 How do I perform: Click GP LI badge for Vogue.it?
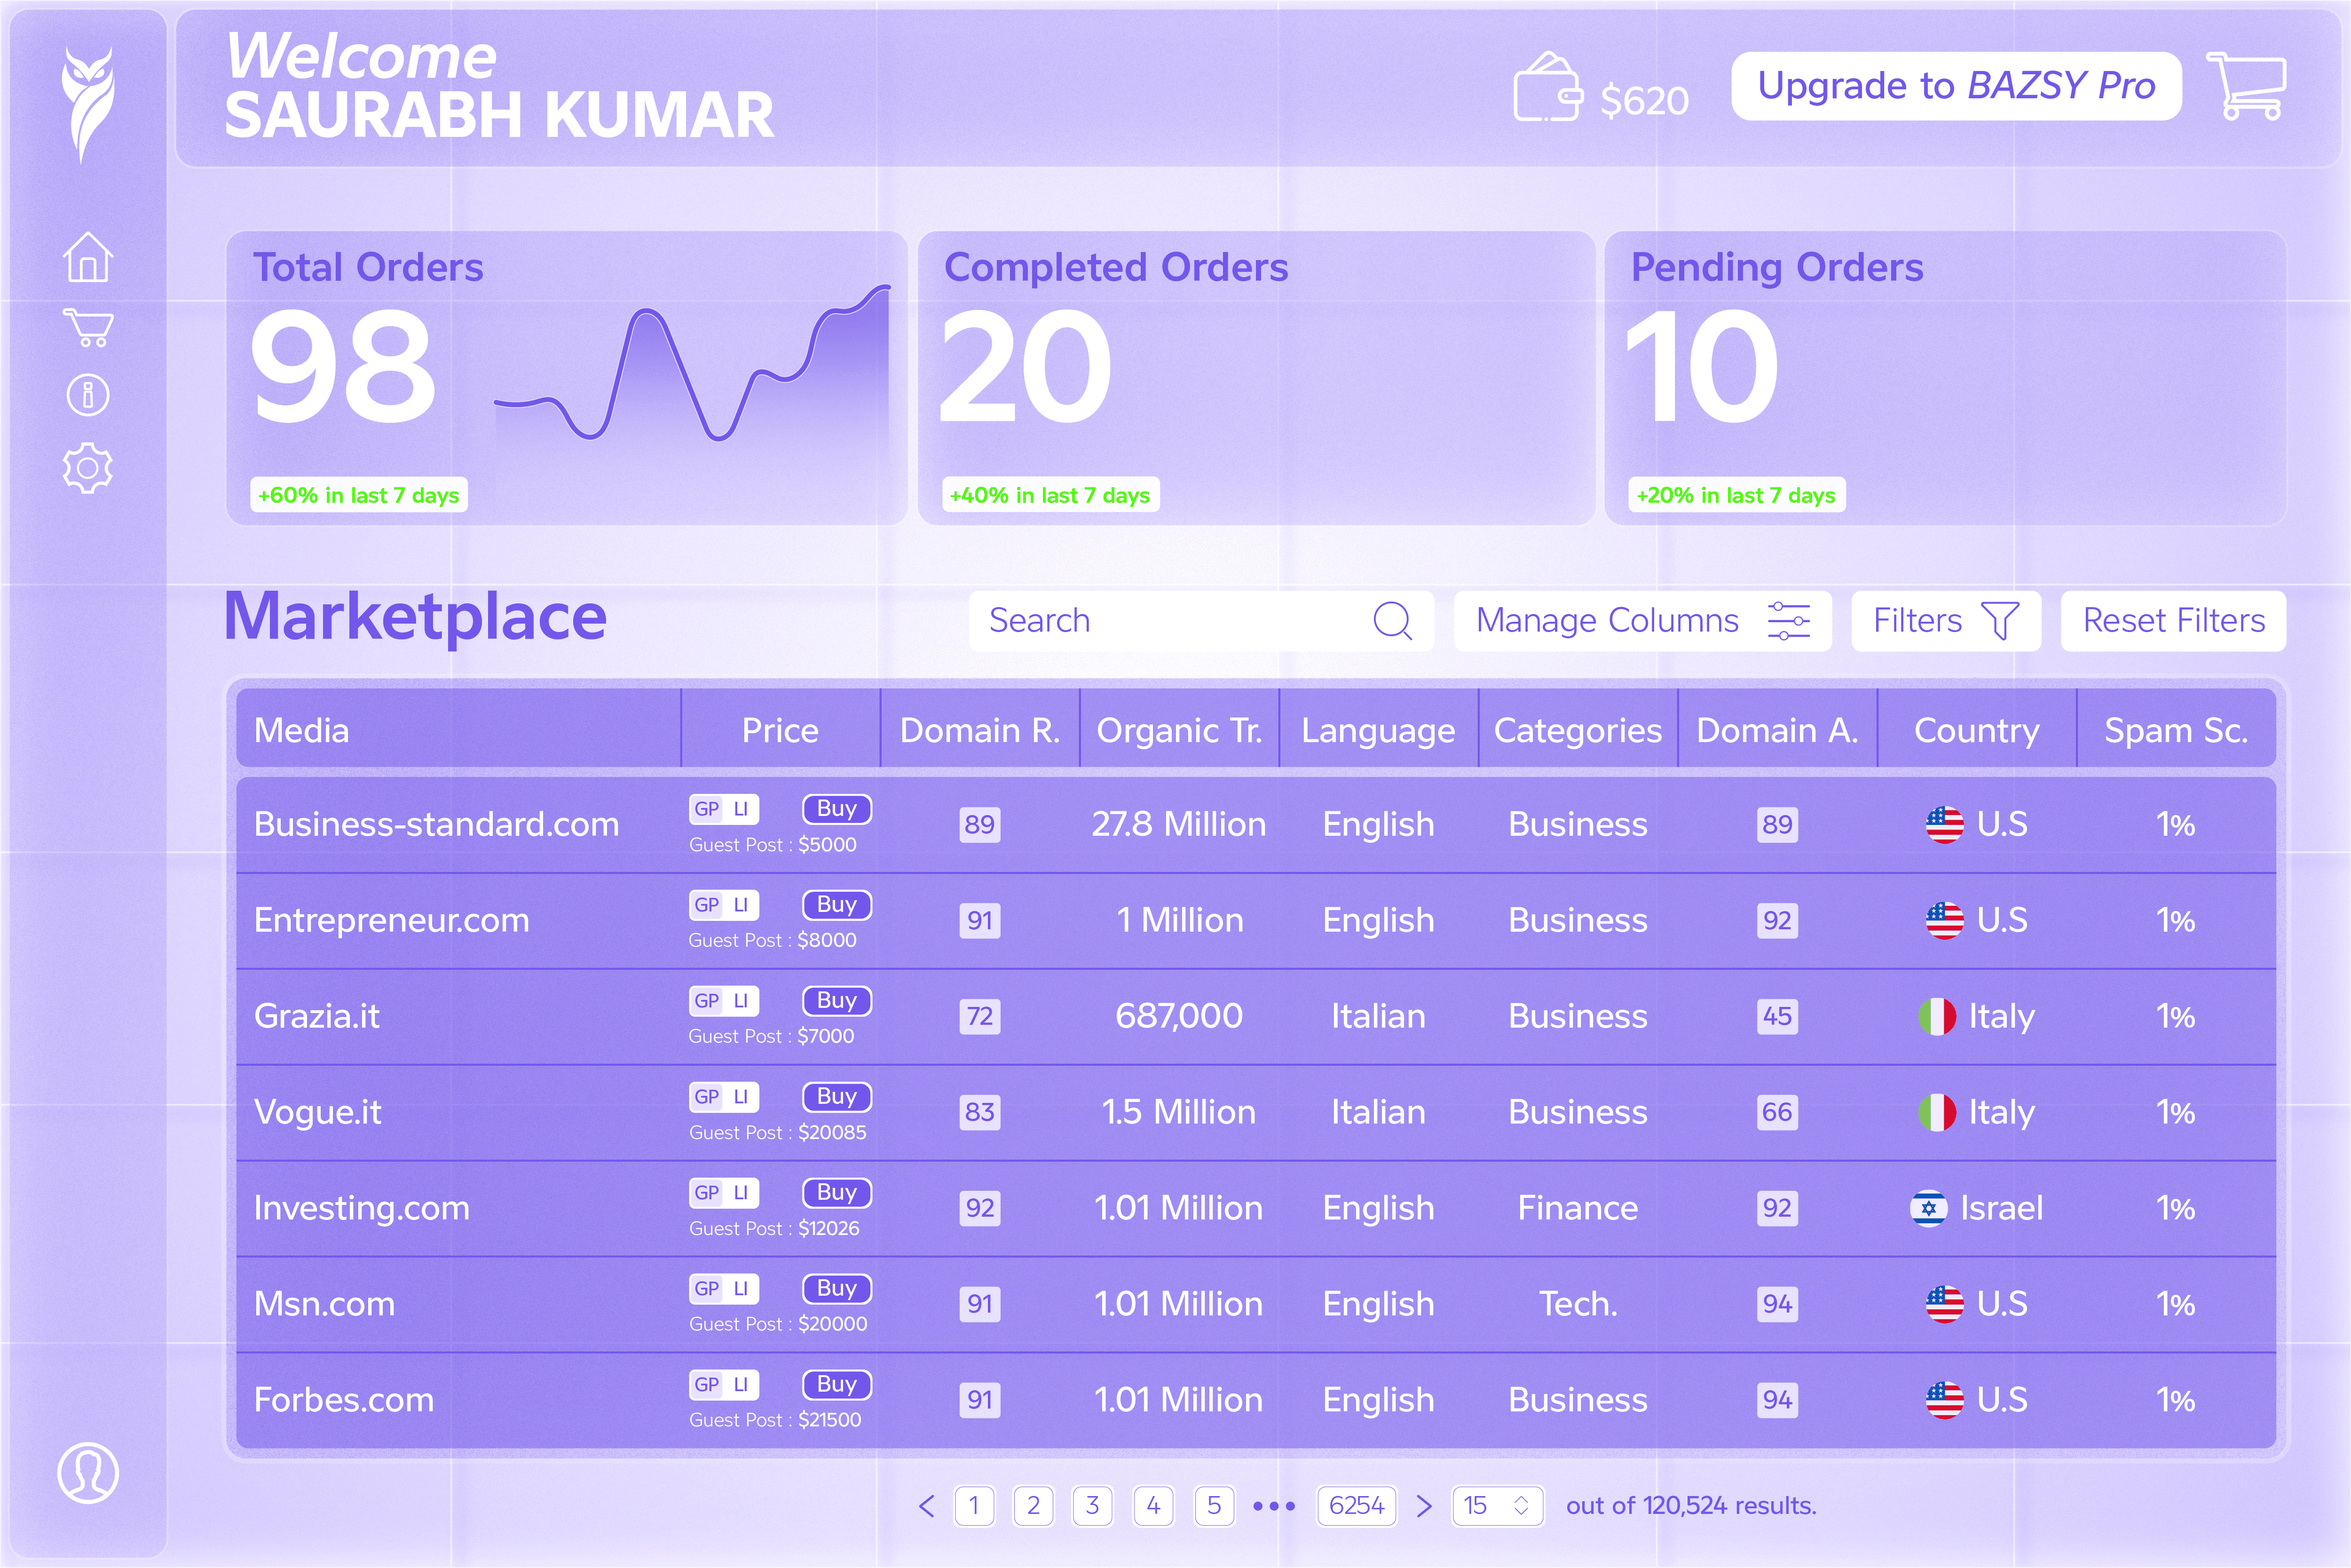coord(724,1097)
